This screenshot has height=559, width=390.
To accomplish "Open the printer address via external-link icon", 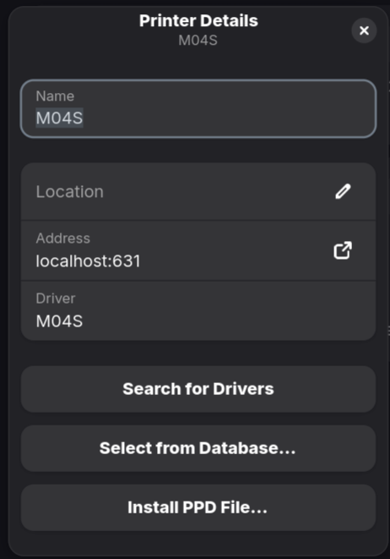I will (x=343, y=250).
